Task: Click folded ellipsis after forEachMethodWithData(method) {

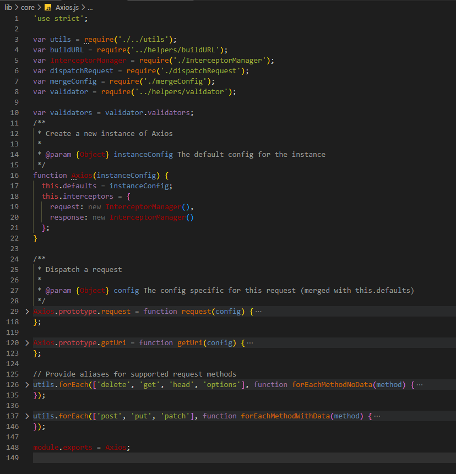Action: [x=377, y=416]
